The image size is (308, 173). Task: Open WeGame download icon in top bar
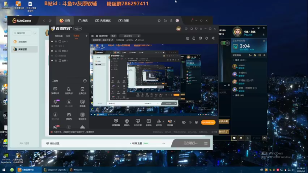point(171,21)
